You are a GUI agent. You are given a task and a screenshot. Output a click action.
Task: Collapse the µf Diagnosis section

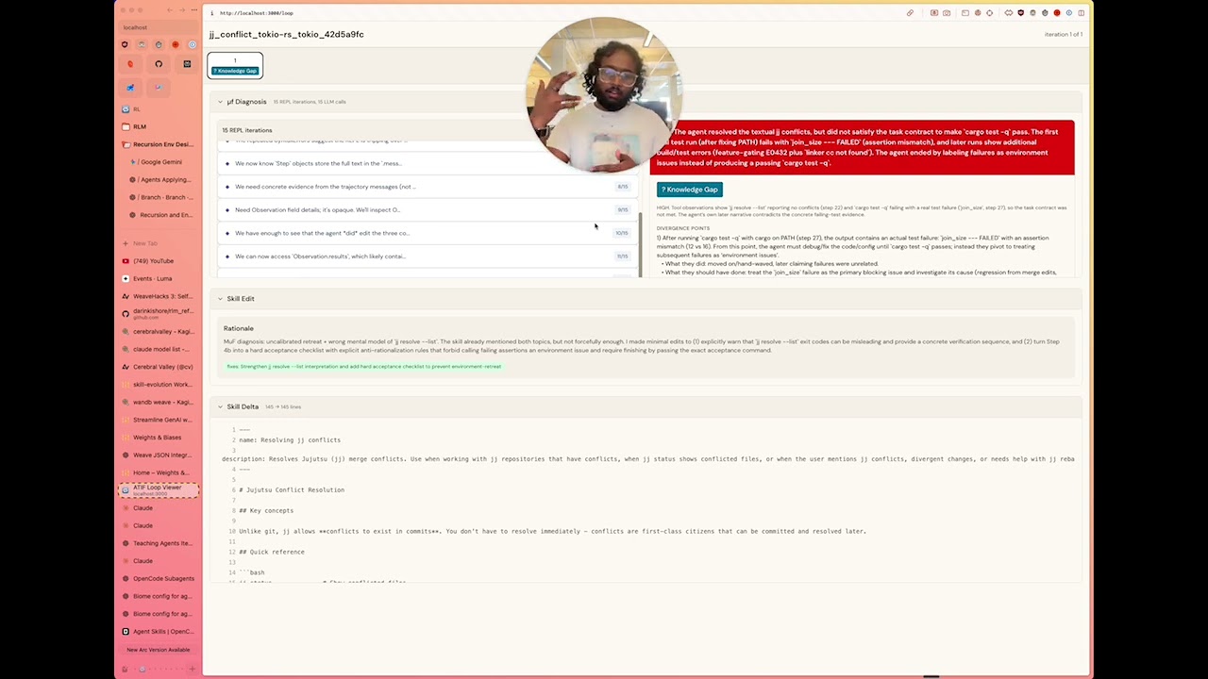[x=220, y=102]
